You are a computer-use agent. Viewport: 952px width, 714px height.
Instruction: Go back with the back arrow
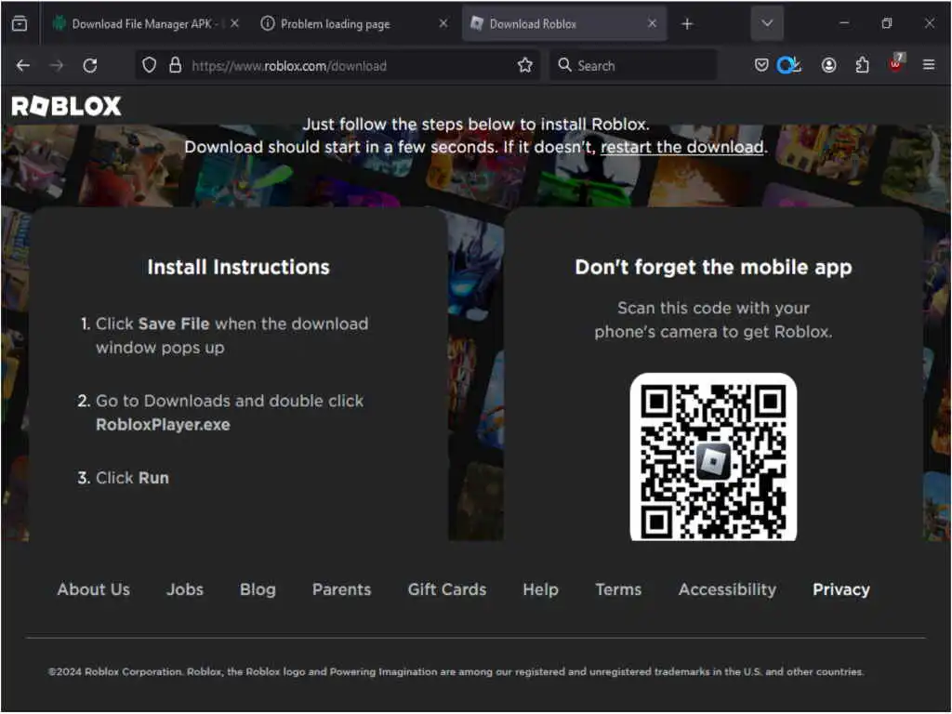tap(23, 66)
